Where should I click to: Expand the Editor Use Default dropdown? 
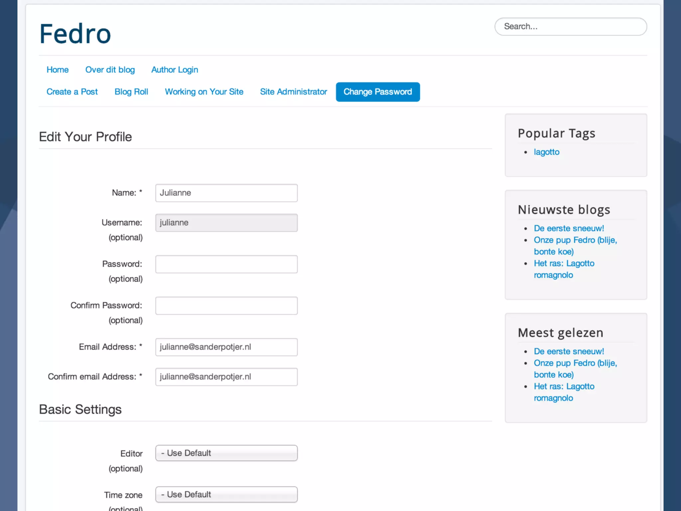click(226, 453)
